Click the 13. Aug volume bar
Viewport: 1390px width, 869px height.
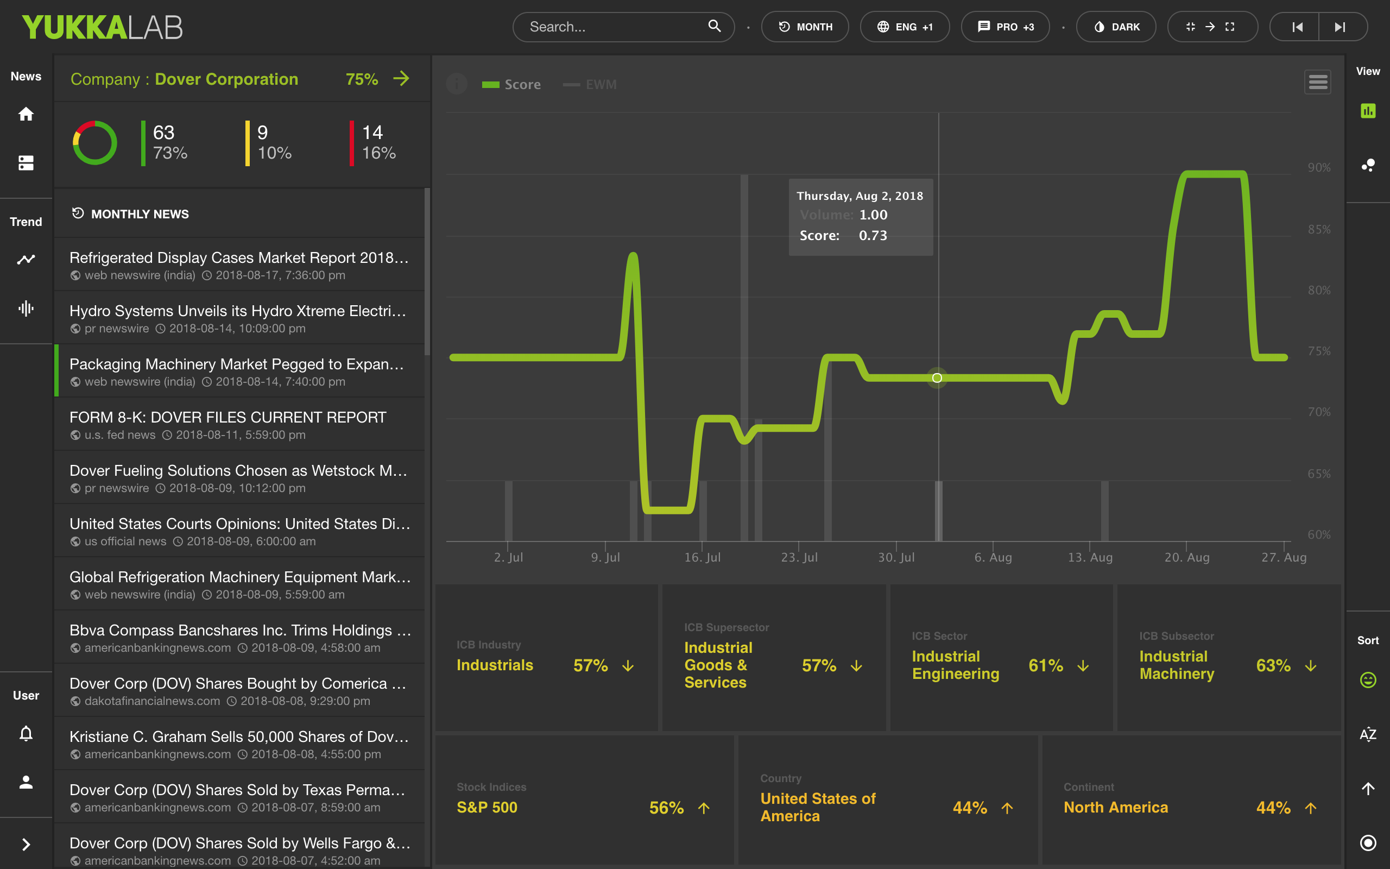[1104, 511]
